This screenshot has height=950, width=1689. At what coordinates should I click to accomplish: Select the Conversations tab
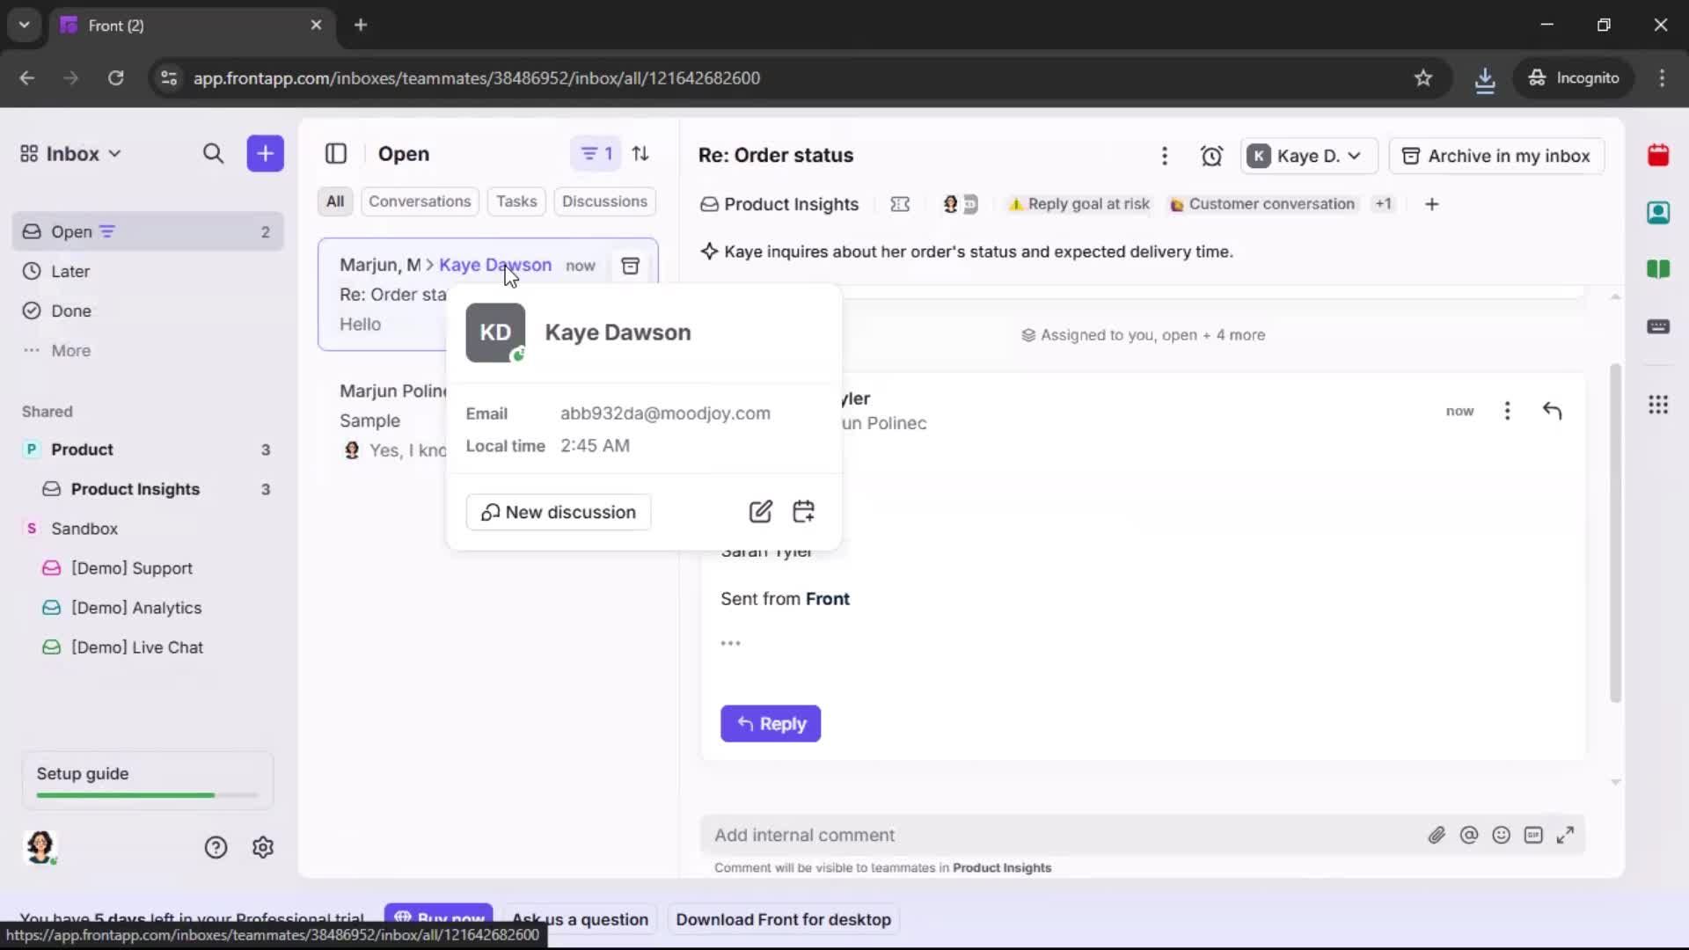[420, 201]
